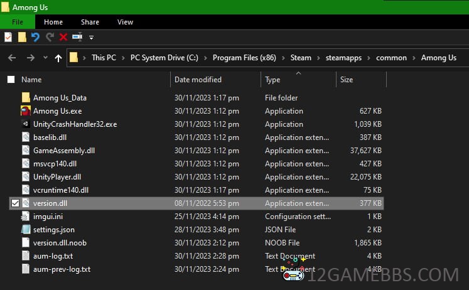
Task: Expand the chevron after common
Action: (x=414, y=58)
